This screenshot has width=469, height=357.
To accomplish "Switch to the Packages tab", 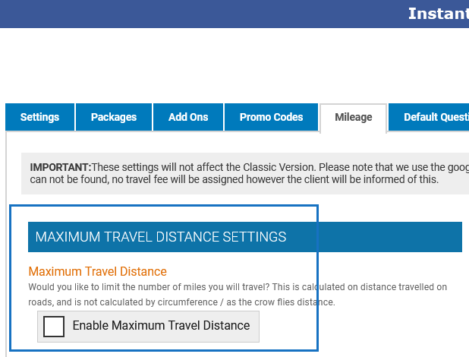I will tap(114, 118).
